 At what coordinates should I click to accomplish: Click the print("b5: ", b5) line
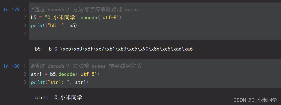pos(54,26)
